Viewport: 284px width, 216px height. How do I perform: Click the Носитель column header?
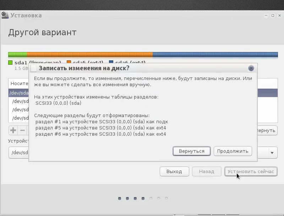point(19,83)
